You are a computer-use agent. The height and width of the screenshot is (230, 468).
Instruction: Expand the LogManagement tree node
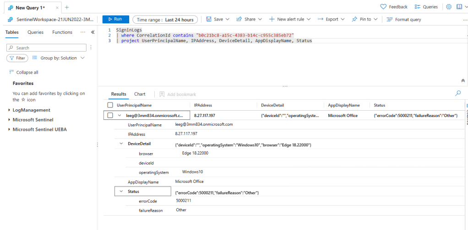pos(10,110)
